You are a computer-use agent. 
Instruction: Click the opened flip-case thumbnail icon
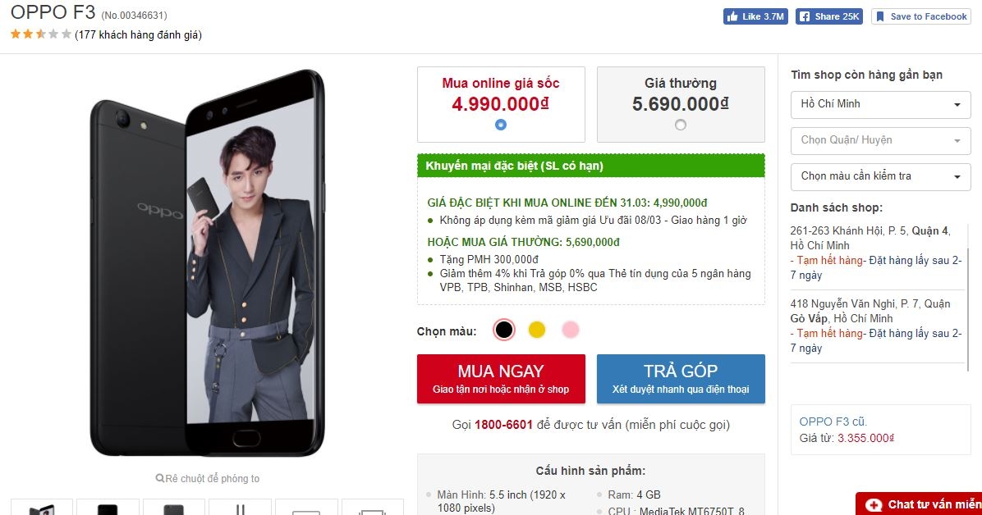tap(41, 510)
